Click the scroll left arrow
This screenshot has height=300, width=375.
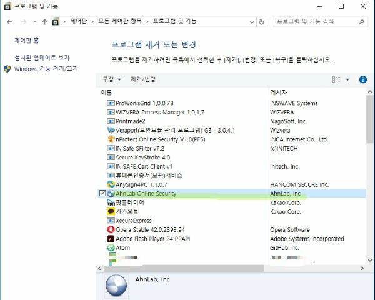point(100,268)
